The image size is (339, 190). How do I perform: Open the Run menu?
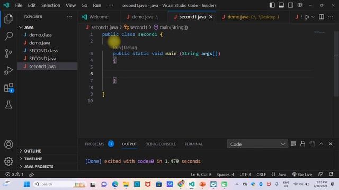click(x=97, y=5)
